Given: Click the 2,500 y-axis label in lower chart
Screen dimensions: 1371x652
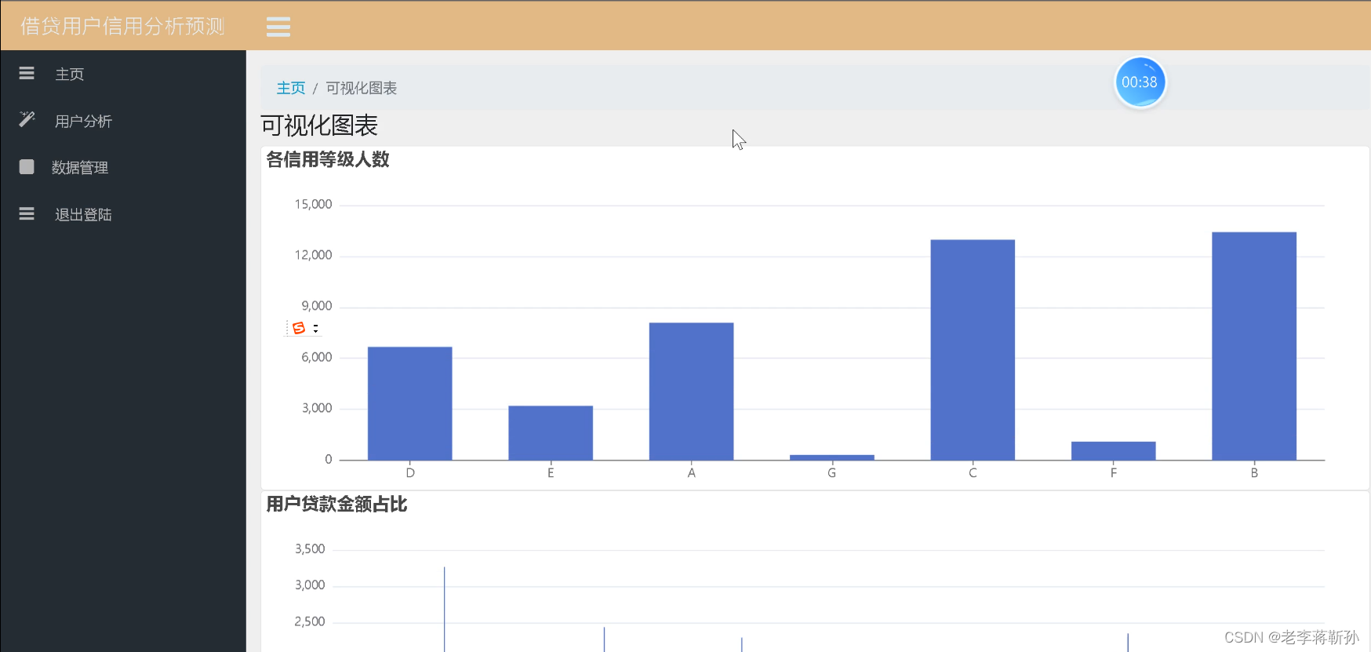Looking at the screenshot, I should pyautogui.click(x=310, y=621).
